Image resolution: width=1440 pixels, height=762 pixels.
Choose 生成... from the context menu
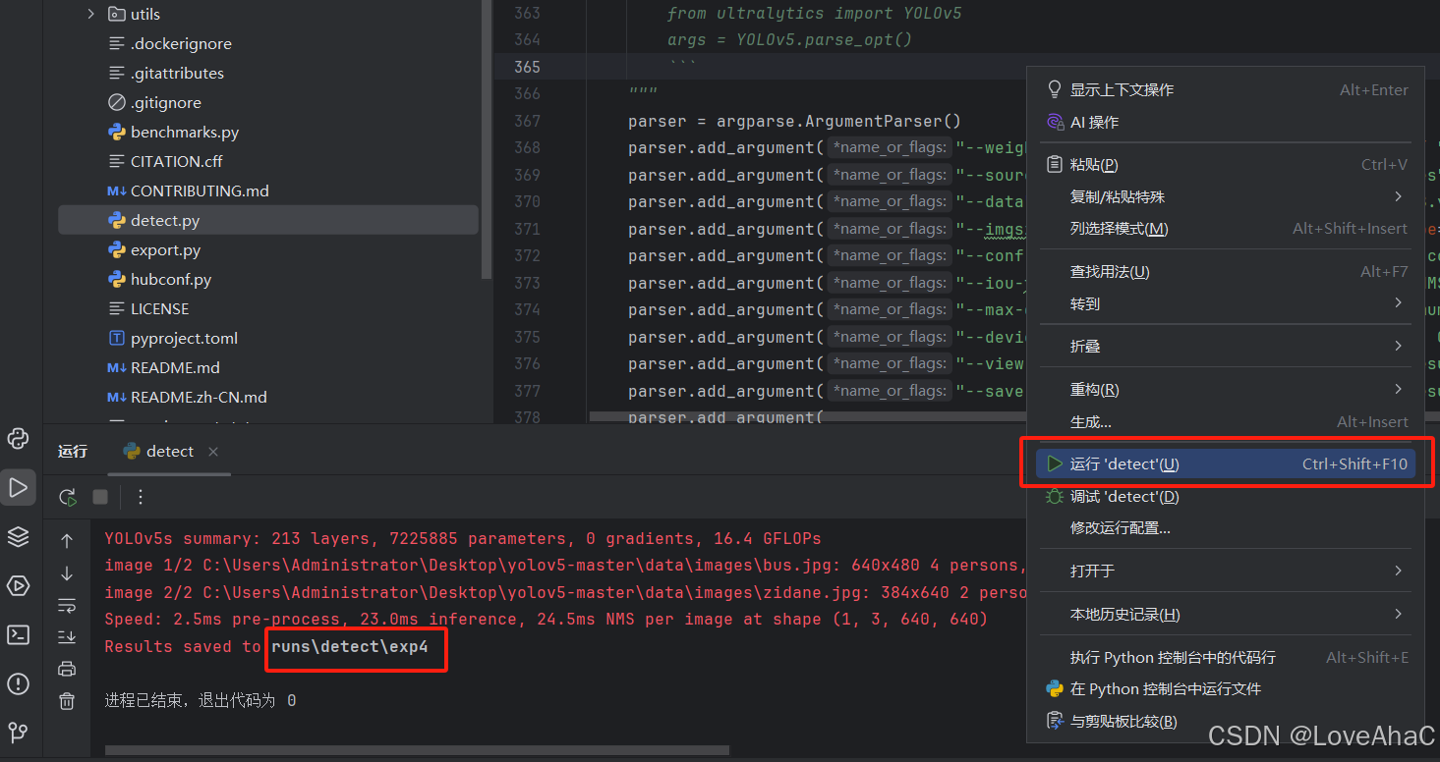(1226, 421)
